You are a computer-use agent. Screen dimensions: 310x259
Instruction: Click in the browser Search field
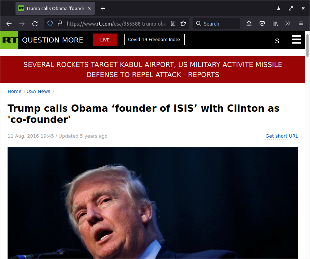216,24
